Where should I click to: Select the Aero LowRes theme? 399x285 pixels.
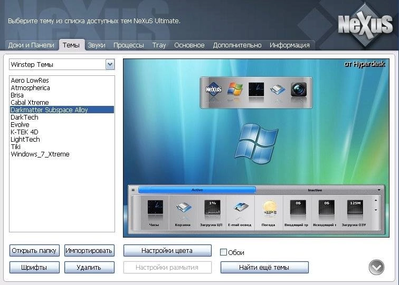click(x=62, y=80)
